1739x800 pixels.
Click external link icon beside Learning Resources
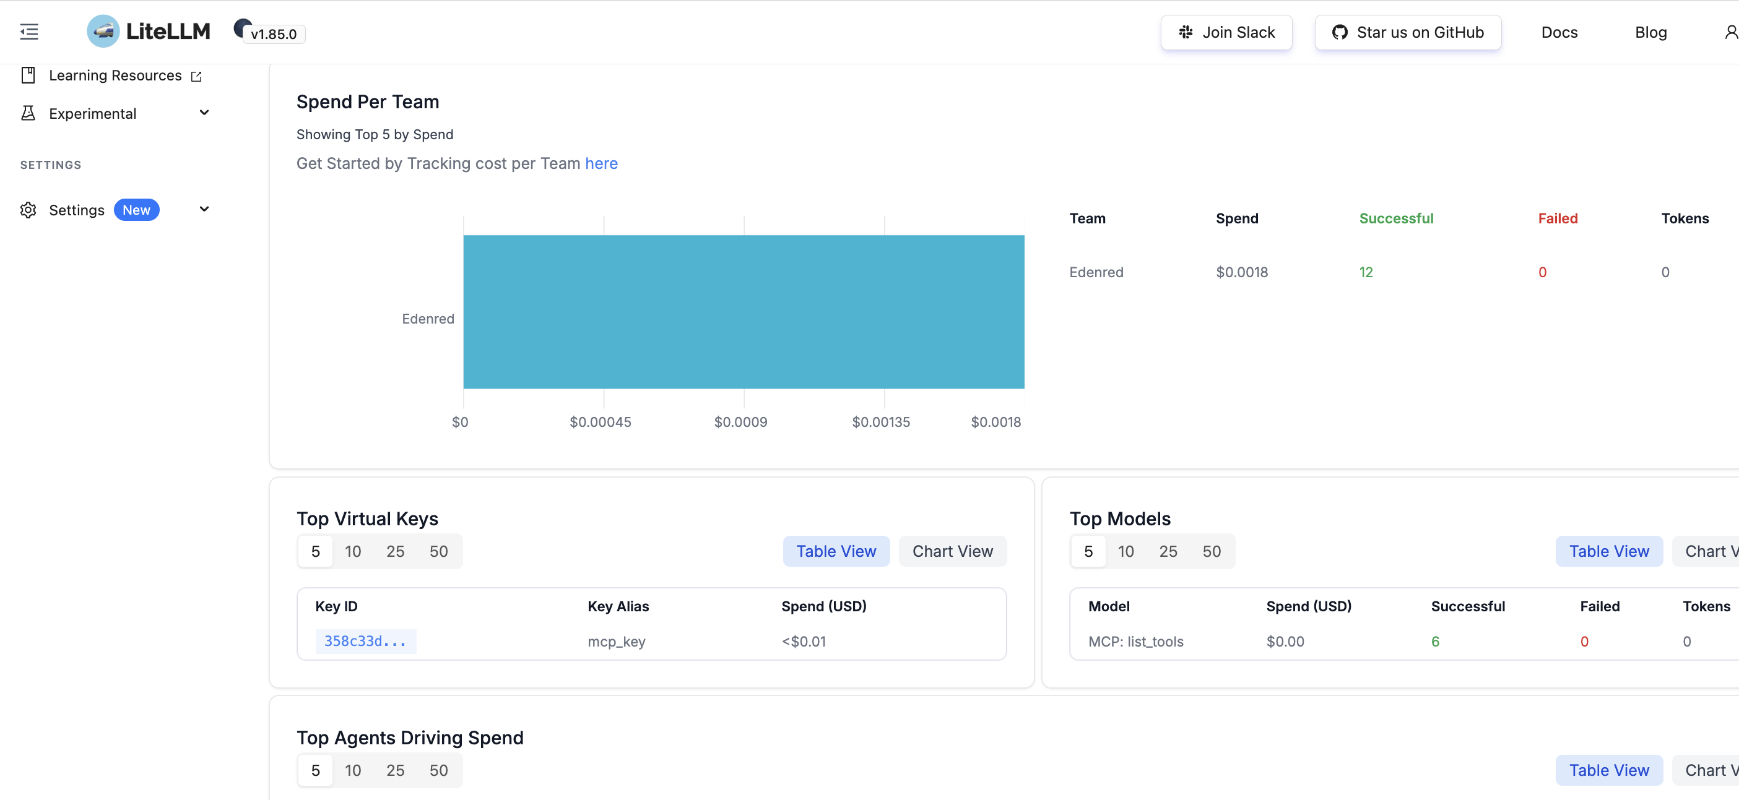pos(196,76)
